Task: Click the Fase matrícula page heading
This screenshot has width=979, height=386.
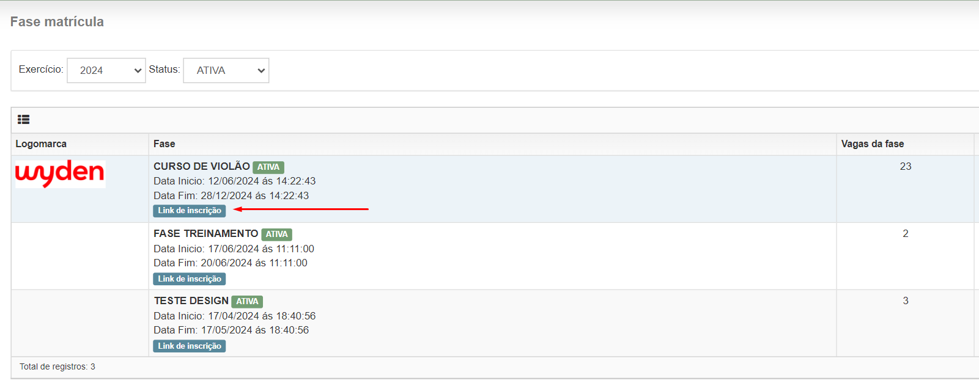Action: pyautogui.click(x=57, y=22)
